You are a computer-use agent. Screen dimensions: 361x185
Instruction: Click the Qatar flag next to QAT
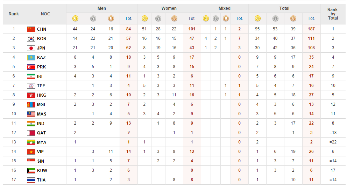coord(31,133)
